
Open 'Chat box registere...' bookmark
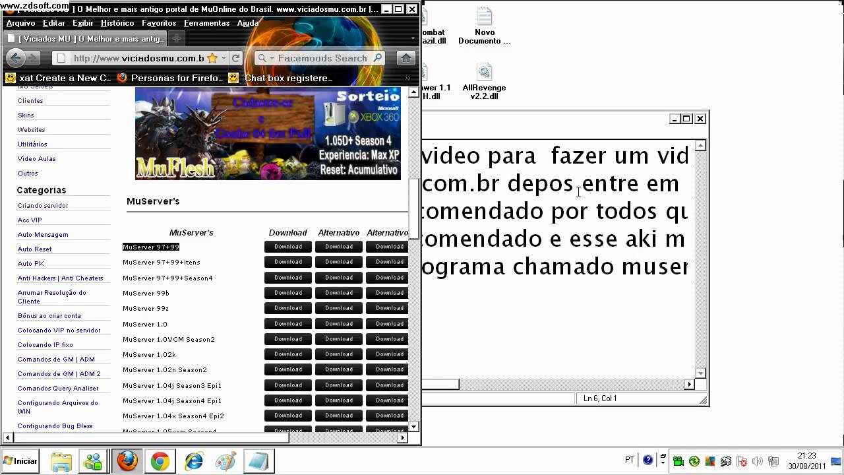(x=280, y=78)
